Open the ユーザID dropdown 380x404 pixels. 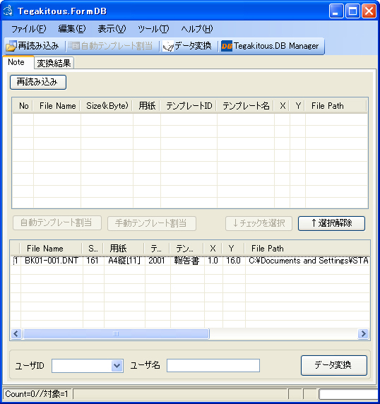pyautogui.click(x=117, y=365)
